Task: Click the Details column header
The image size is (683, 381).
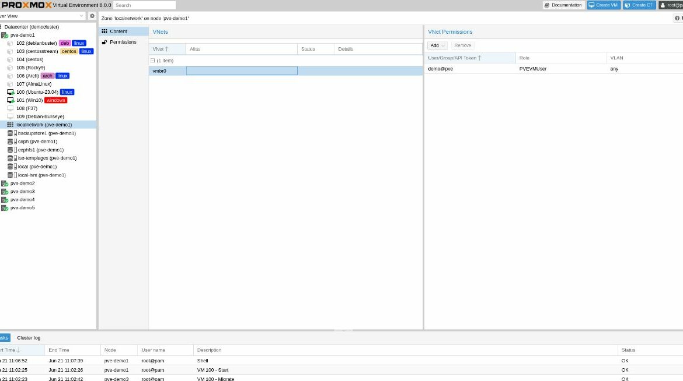Action: pos(378,49)
